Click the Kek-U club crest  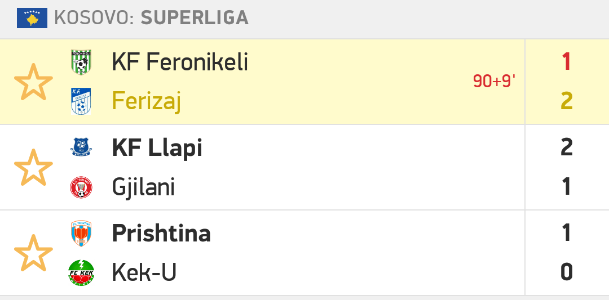click(81, 272)
